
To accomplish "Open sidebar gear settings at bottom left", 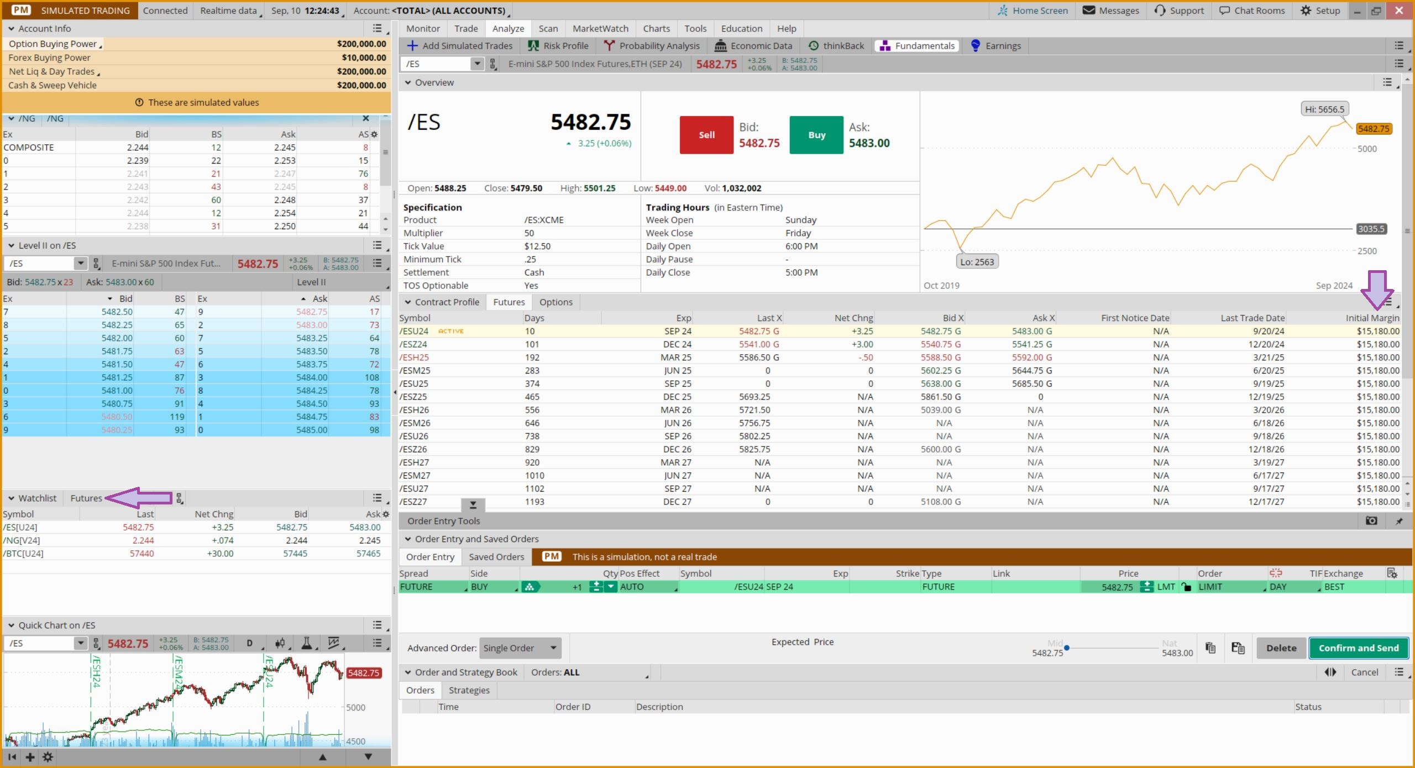I will point(48,757).
